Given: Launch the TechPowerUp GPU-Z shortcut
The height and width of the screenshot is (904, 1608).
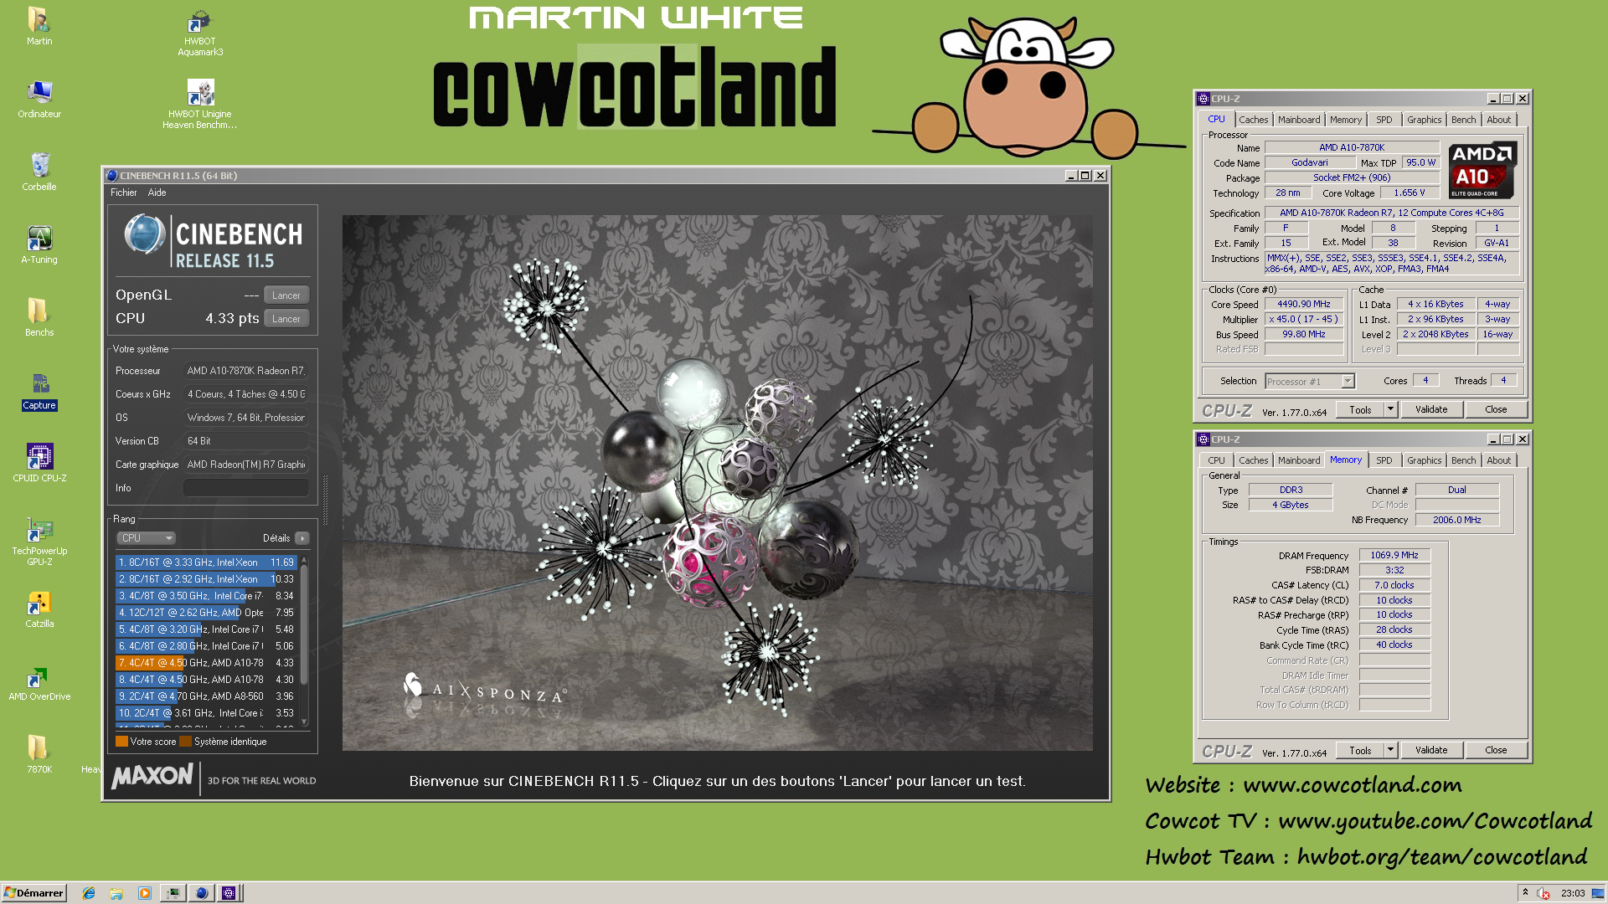Looking at the screenshot, I should click(x=39, y=542).
